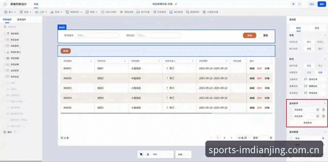Collapse the 查询条件 section
This screenshot has width=328, height=162.
tap(325, 103)
